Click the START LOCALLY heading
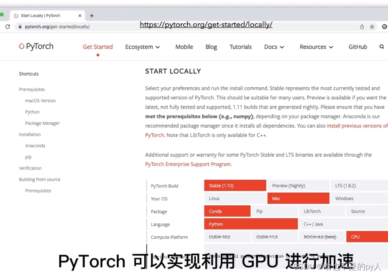The width and height of the screenshot is (388, 275). (173, 71)
